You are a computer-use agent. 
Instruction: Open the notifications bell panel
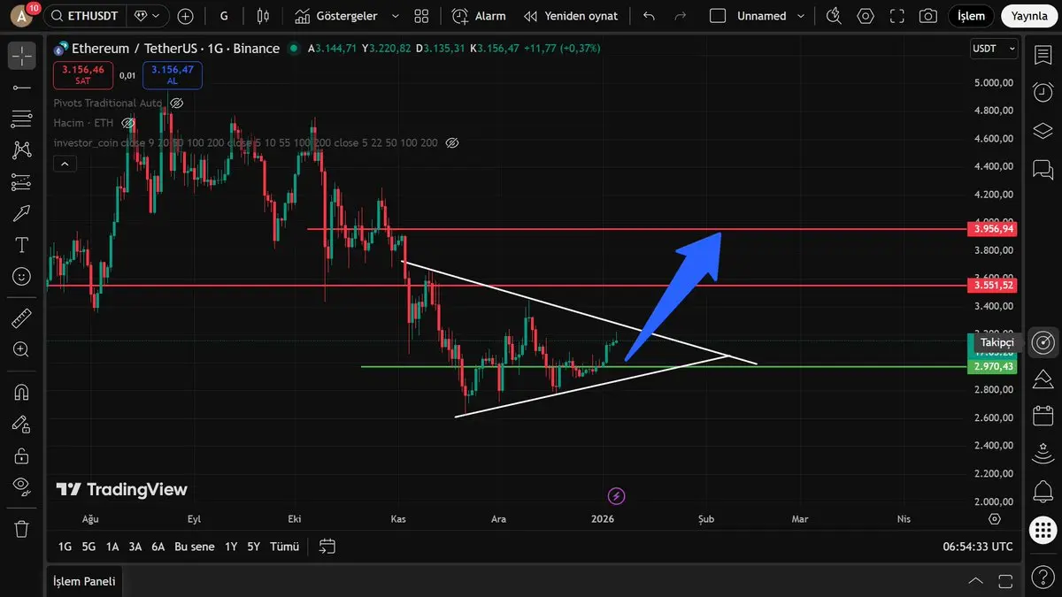(x=1043, y=492)
